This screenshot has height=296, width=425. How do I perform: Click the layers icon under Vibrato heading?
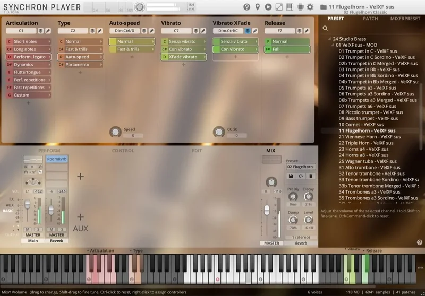(x=196, y=31)
